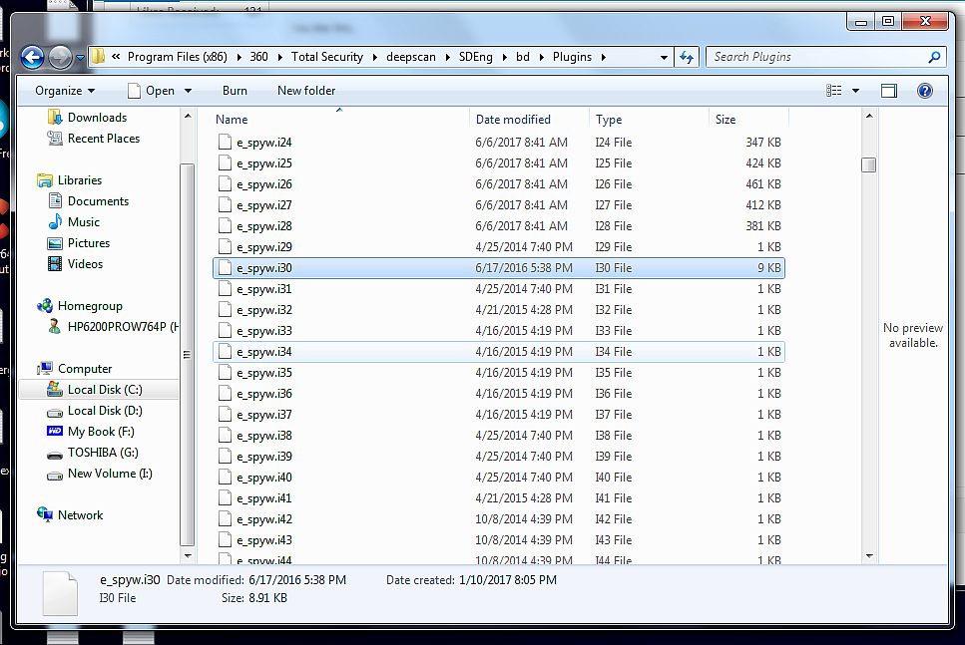Create a New folder

(x=306, y=91)
